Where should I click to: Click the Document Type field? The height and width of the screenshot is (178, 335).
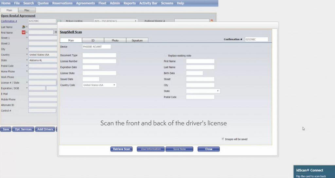(x=99, y=55)
